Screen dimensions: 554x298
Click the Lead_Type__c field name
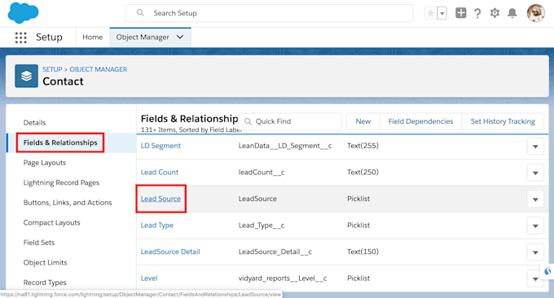tap(261, 226)
